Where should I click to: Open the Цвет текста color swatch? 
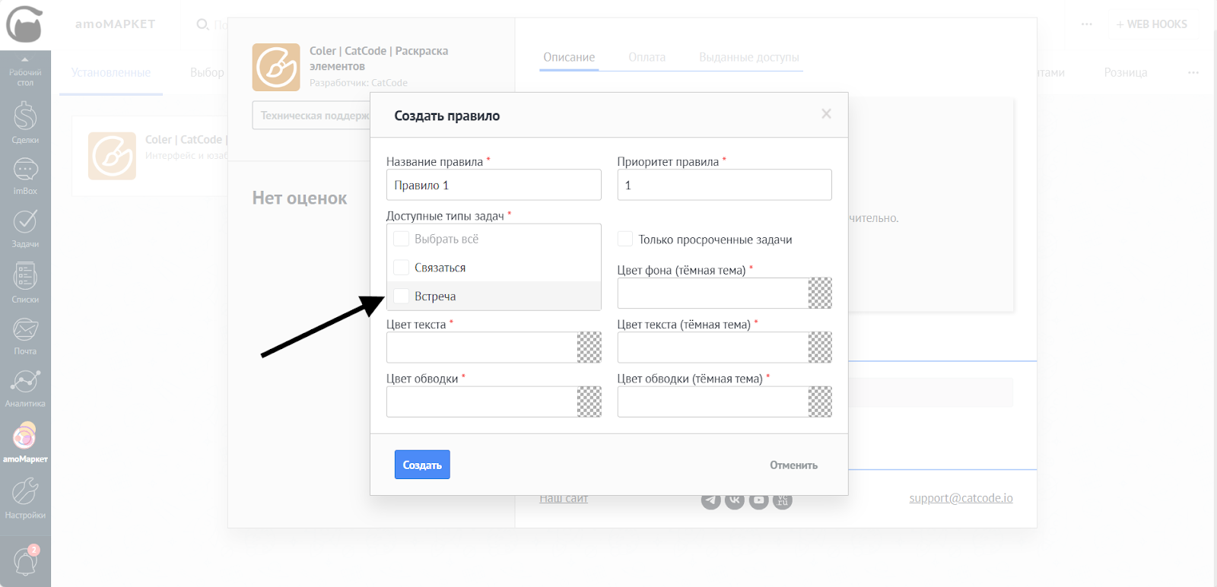click(589, 347)
